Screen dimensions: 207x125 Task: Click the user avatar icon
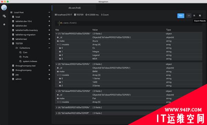coord(4,7)
